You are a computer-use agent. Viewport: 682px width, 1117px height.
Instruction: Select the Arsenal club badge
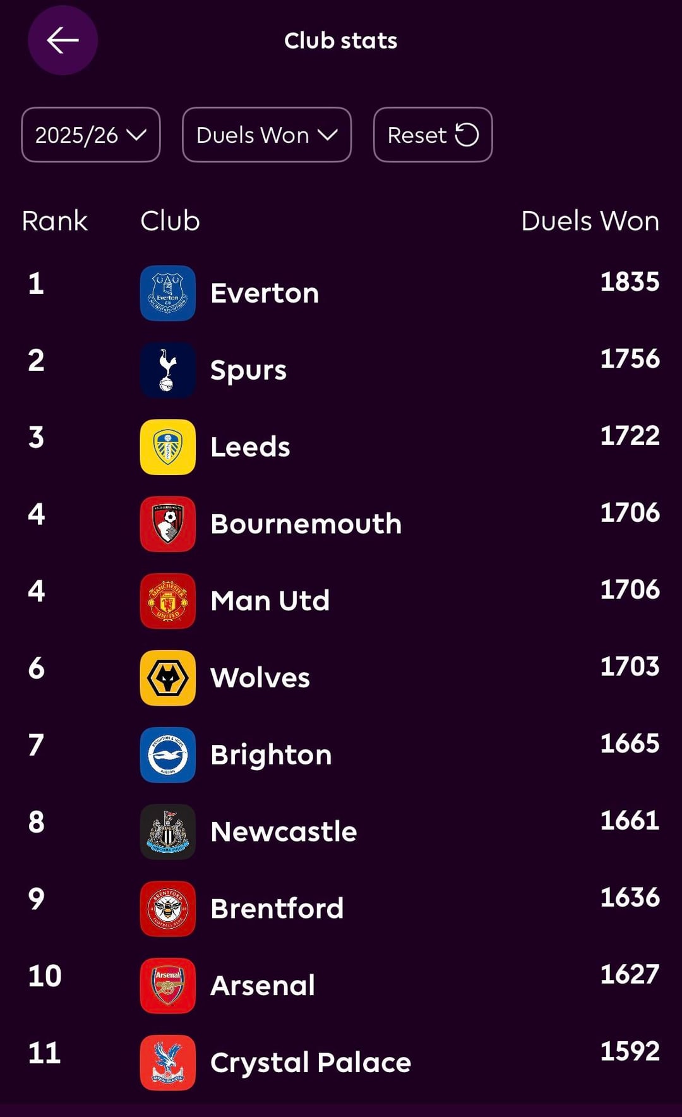[x=167, y=986]
